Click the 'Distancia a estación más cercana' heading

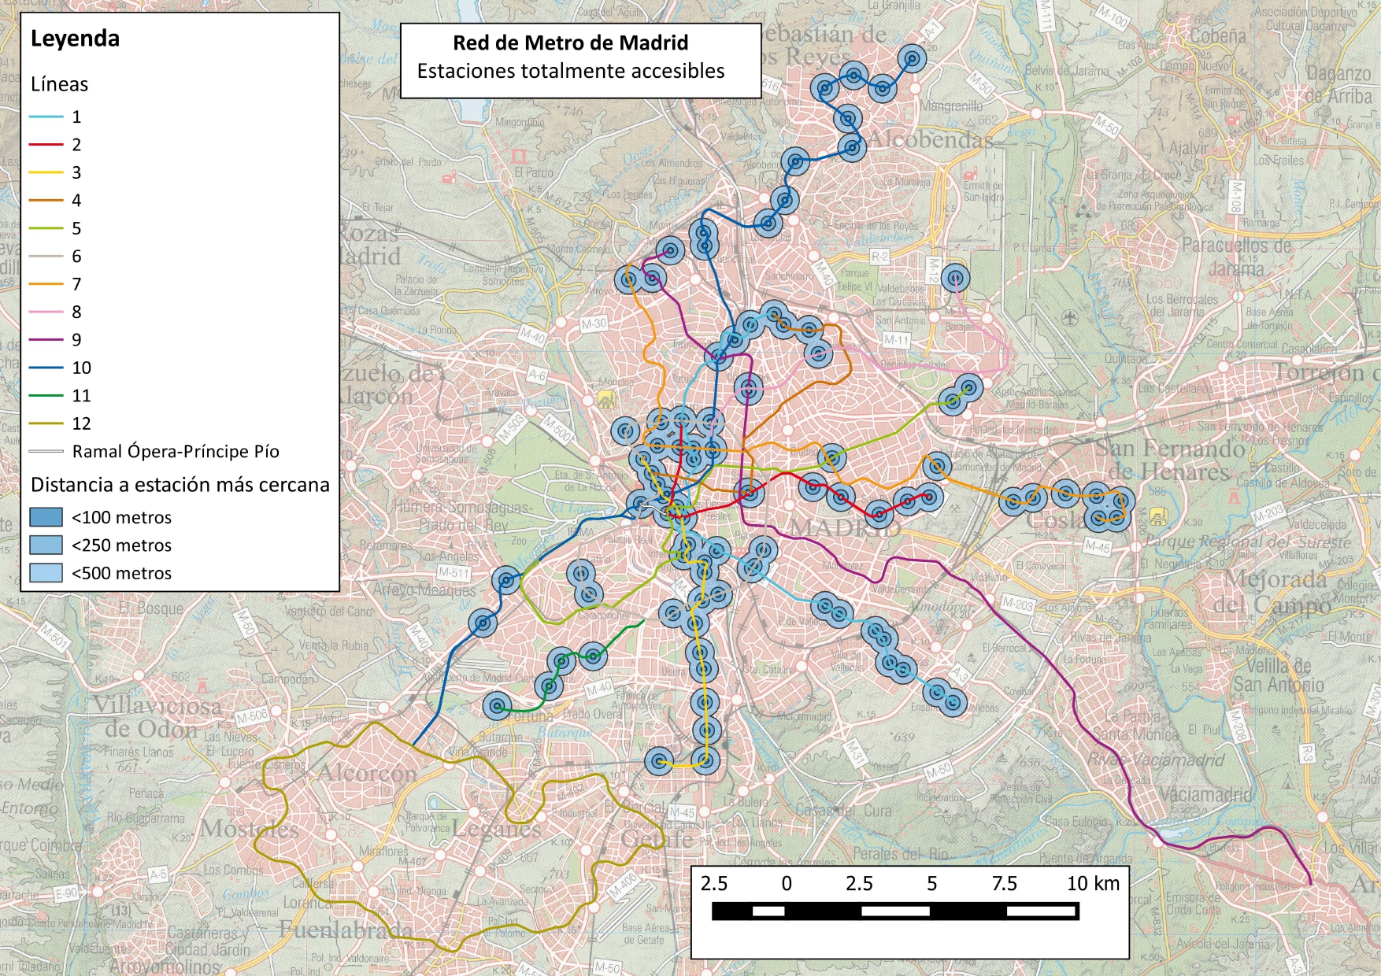[x=180, y=485]
